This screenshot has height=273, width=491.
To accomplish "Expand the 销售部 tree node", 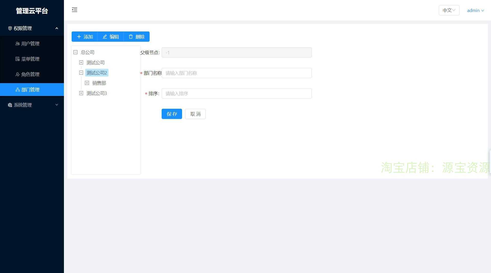I will coord(87,83).
